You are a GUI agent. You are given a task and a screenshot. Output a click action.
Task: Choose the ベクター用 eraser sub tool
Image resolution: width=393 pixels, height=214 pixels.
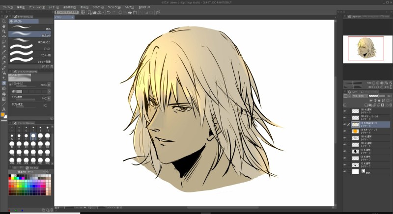pos(30,54)
